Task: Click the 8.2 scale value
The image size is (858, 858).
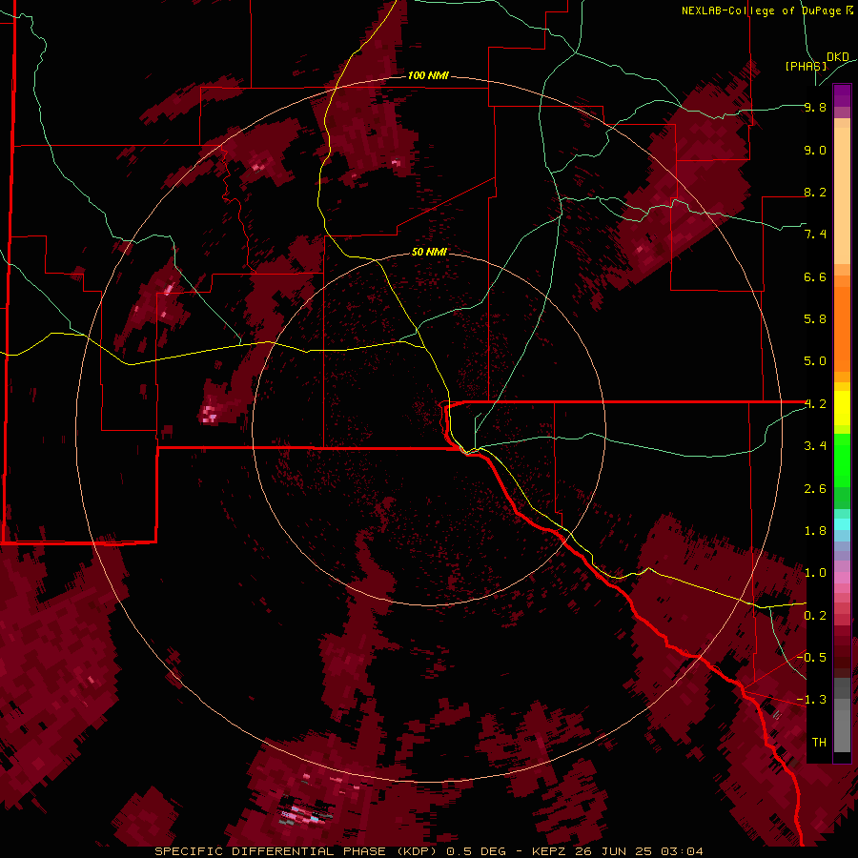Action: (815, 192)
